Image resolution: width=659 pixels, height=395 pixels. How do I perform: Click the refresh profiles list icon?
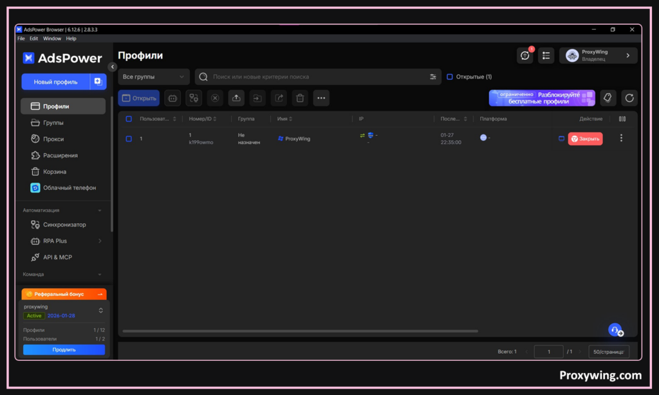pos(629,98)
